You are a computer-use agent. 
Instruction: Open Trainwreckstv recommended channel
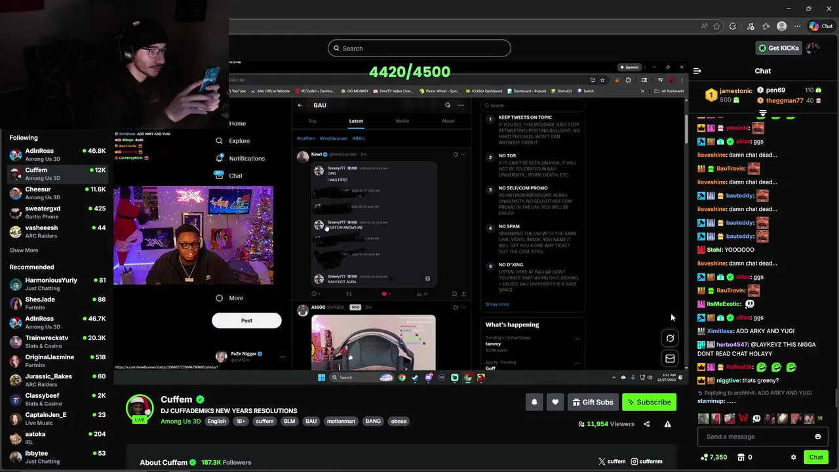[x=57, y=342]
